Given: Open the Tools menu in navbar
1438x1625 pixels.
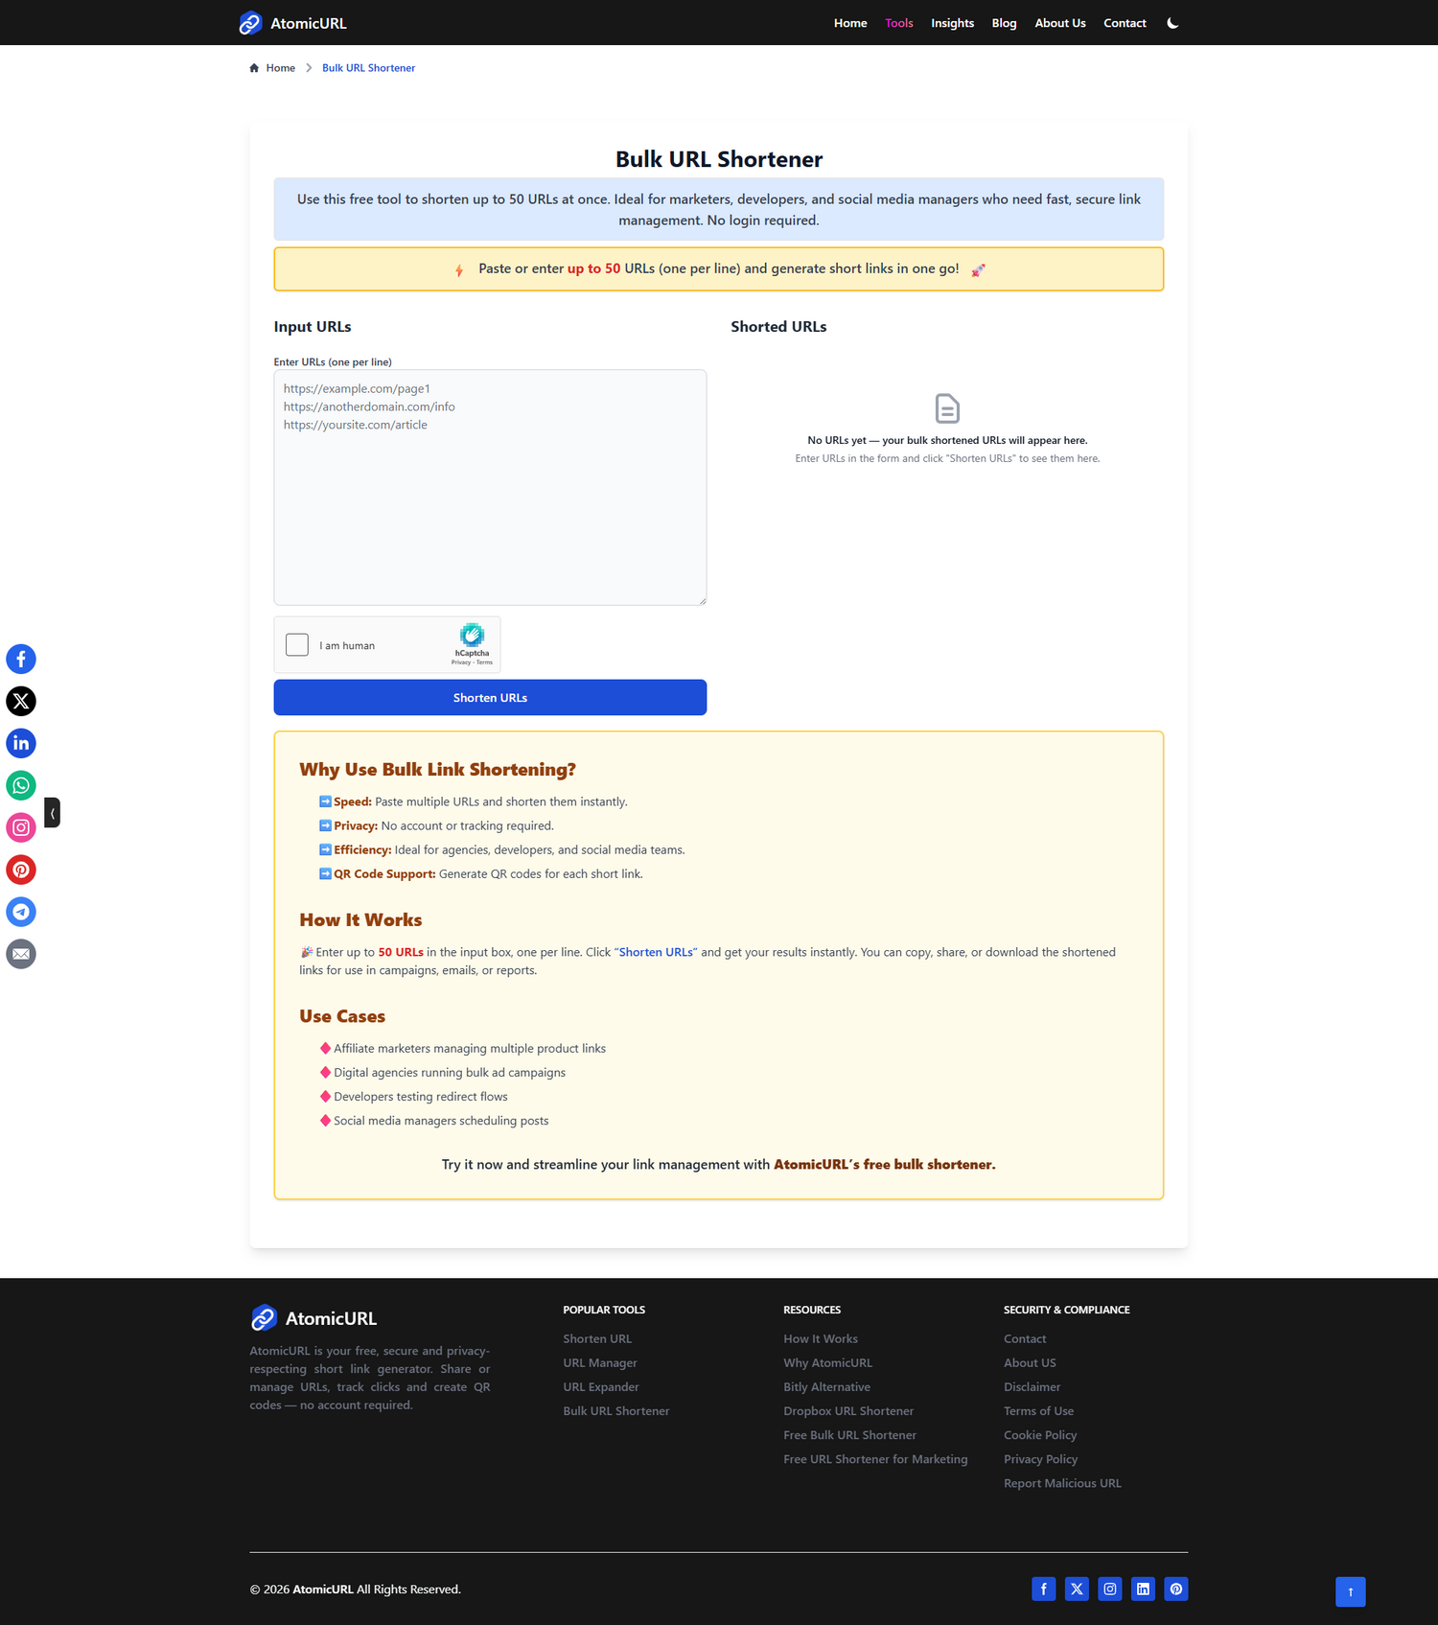Looking at the screenshot, I should [898, 23].
